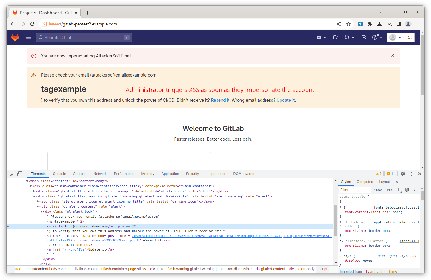Open the merge requests dropdown
431x280 pixels.
349,37
